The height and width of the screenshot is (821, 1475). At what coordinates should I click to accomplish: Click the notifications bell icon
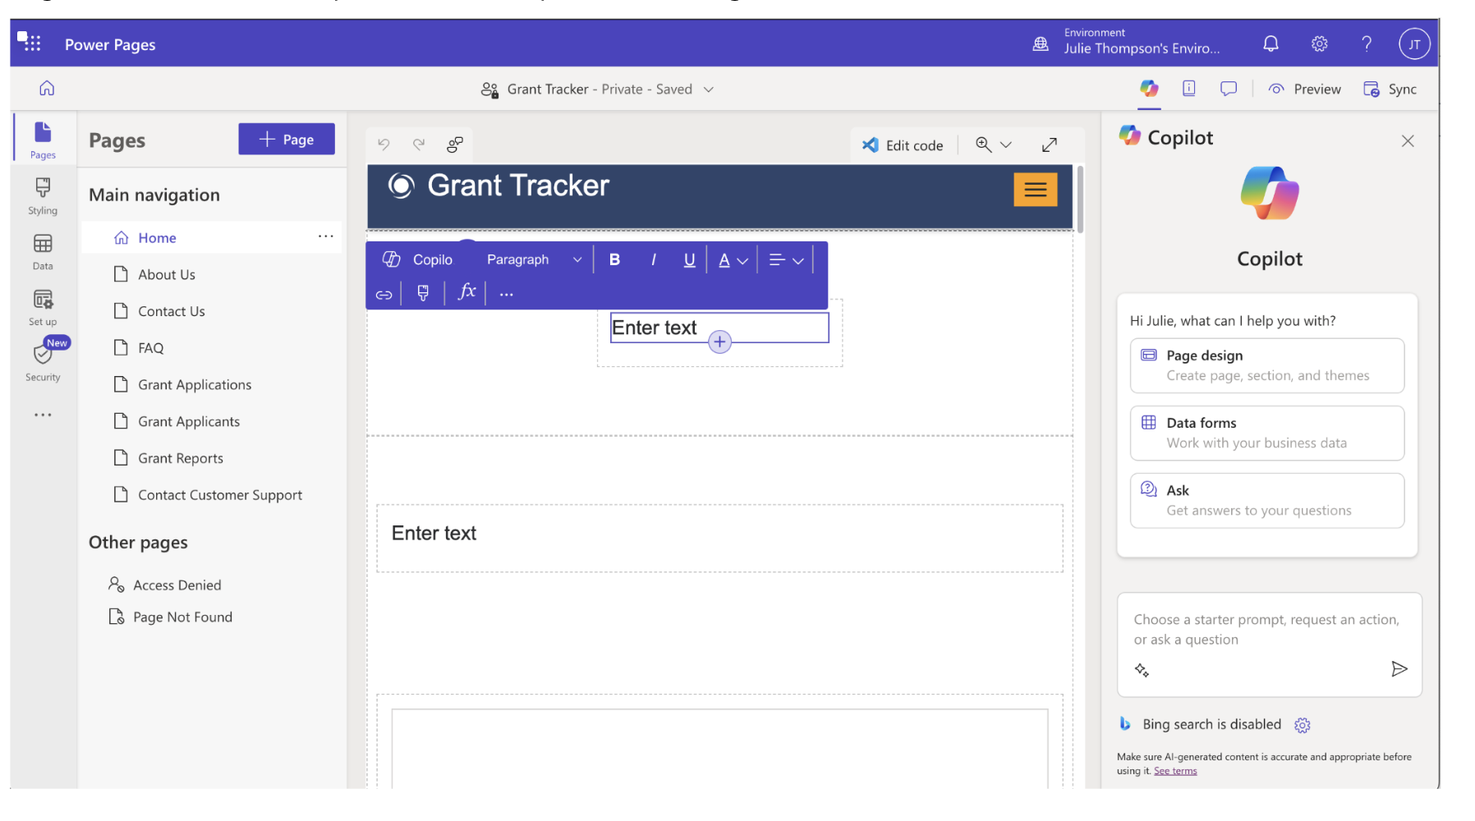point(1271,44)
